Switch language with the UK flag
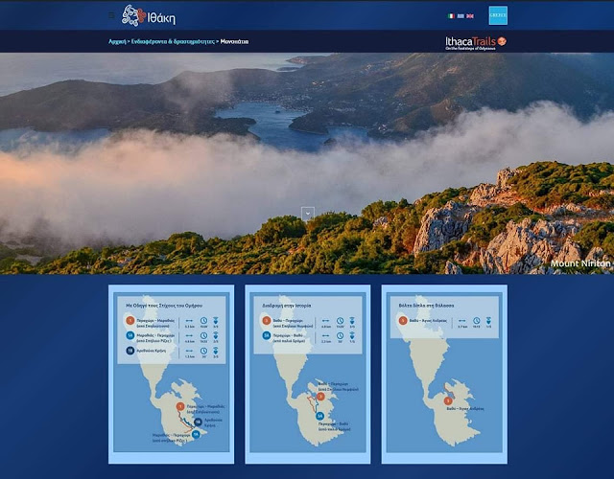This screenshot has width=614, height=479. (x=471, y=16)
